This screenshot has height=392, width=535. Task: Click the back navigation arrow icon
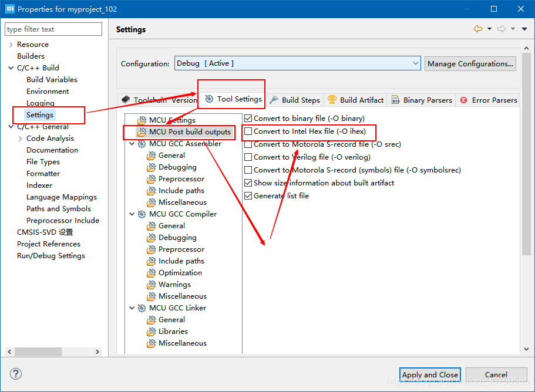(478, 29)
